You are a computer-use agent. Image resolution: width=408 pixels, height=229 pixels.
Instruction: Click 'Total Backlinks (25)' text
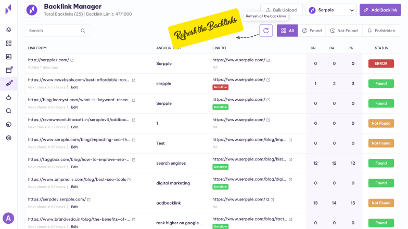click(x=63, y=14)
